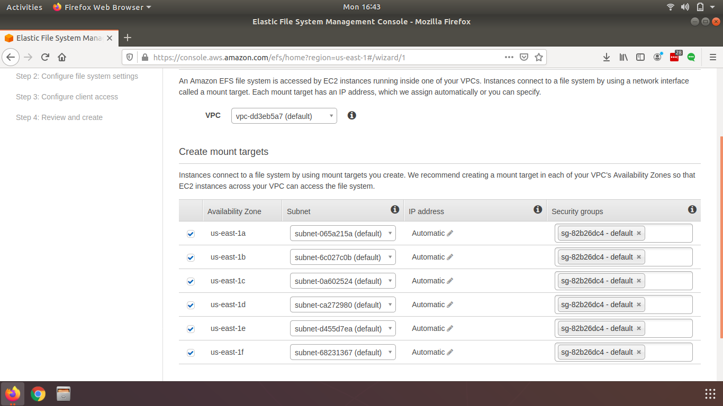Open Files manager from the dock
Image resolution: width=723 pixels, height=406 pixels.
[64, 393]
